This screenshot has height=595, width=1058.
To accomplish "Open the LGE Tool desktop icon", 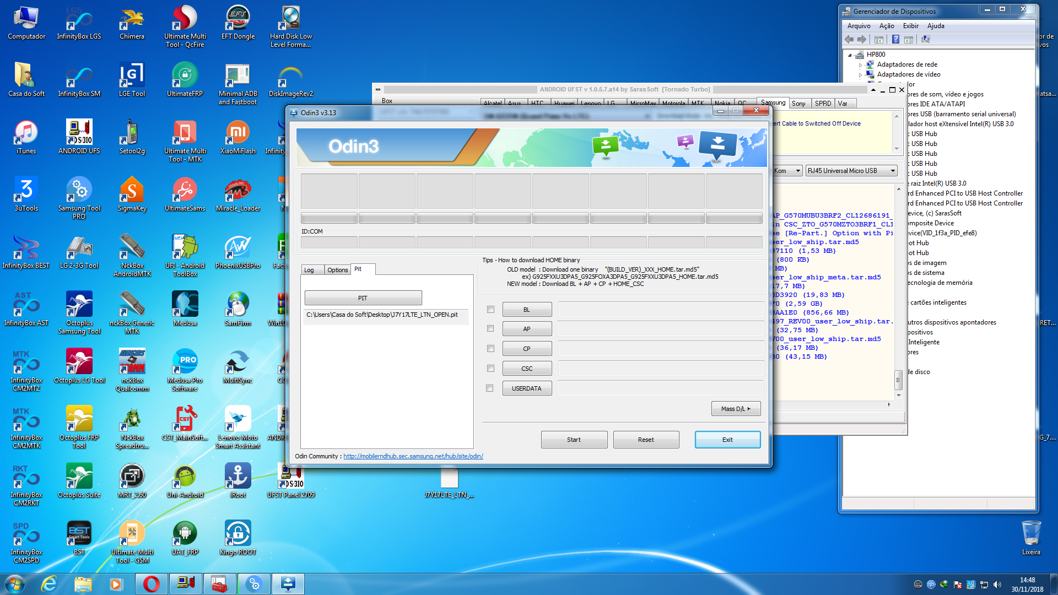I will click(132, 80).
